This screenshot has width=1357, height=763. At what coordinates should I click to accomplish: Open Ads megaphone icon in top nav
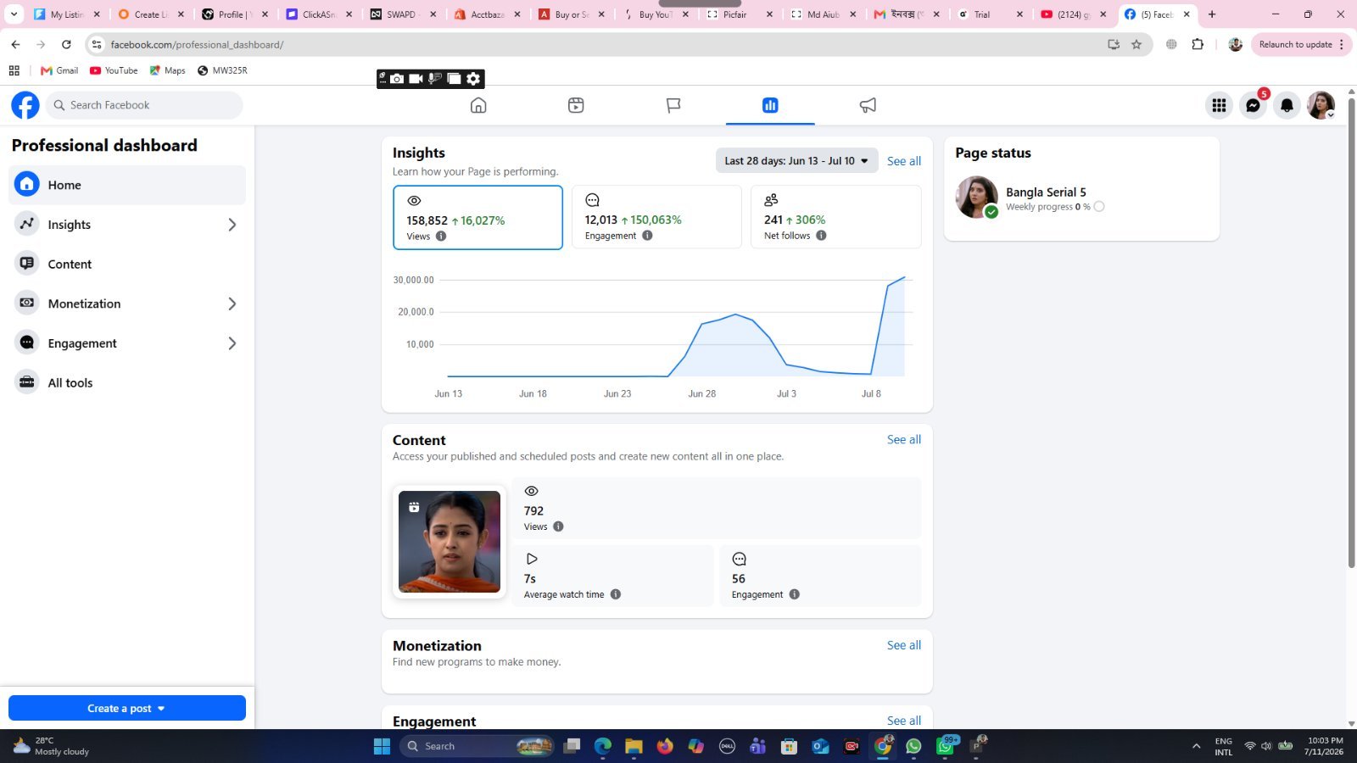[x=868, y=105]
